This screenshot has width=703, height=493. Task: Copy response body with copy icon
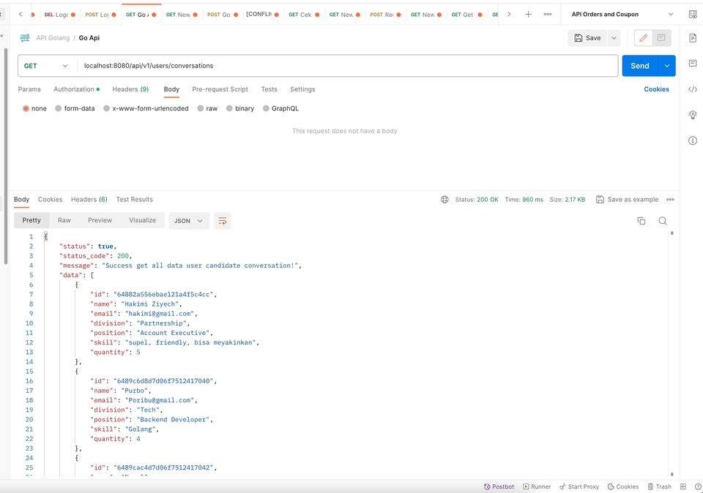[x=641, y=221]
